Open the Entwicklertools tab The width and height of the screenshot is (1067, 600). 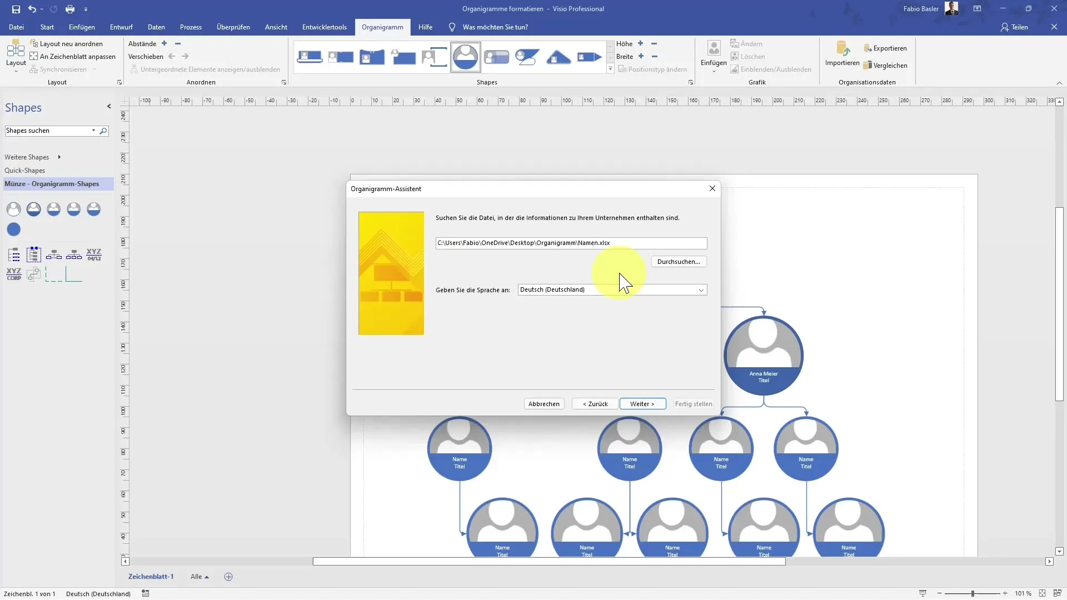[x=325, y=27]
